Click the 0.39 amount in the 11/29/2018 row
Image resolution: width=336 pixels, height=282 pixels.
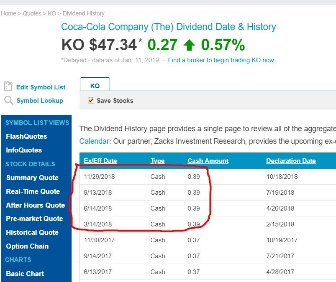194,177
